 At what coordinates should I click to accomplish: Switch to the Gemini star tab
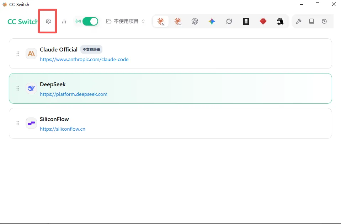coord(212,21)
